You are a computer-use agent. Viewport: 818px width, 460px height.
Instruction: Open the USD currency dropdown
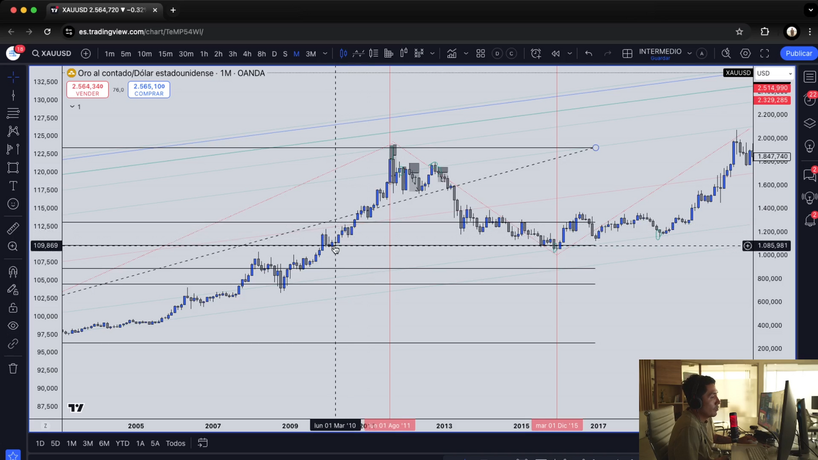click(774, 74)
